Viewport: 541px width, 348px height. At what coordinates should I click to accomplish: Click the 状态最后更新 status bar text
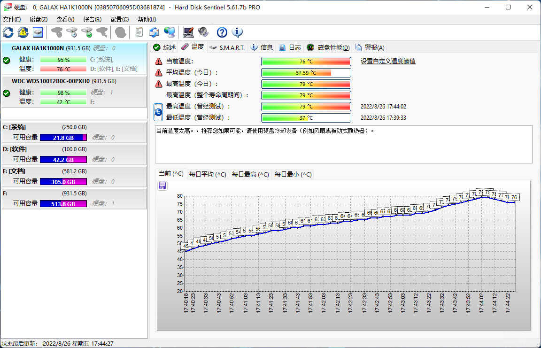(x=58, y=343)
